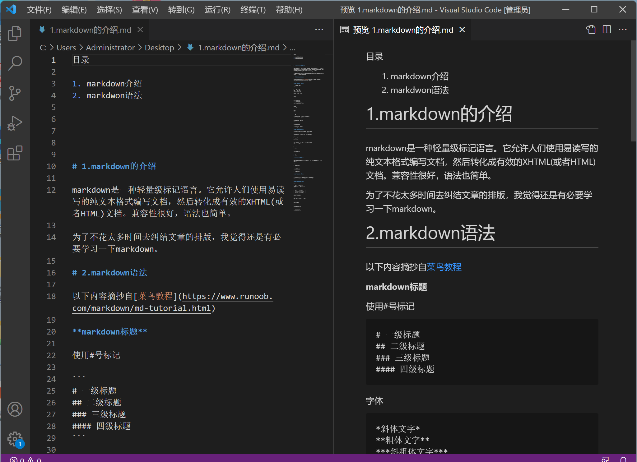Viewport: 637px width, 462px height.
Task: Click the Users breadcrumb segment
Action: (x=66, y=48)
